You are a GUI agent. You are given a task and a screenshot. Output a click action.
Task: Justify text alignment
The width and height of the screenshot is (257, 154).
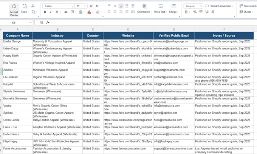[x=127, y=12]
